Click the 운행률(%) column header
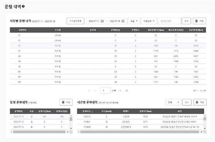The image size is (215, 142). [x=115, y=30]
